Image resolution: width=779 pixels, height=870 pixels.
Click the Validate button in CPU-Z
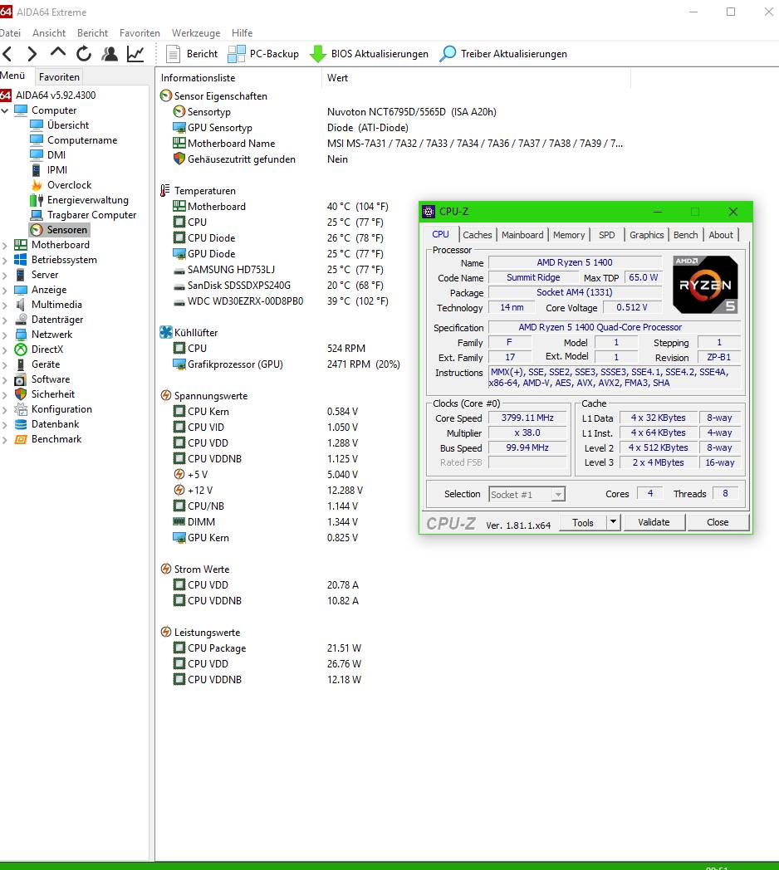[654, 522]
